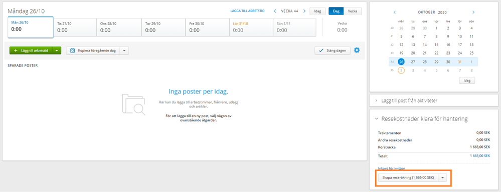501x193 pixels.
Task: Click the Inga poster per idag message
Action: pos(199,91)
